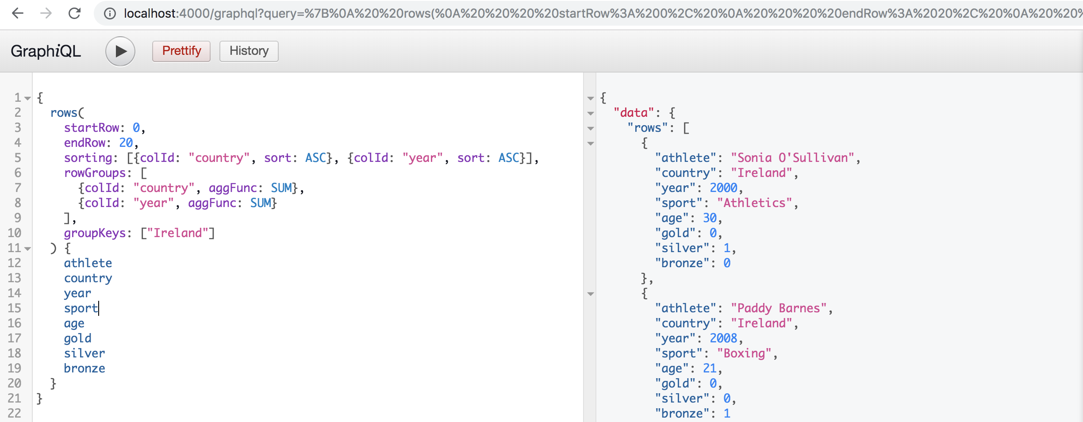Collapse the rows selection on line 11

coord(27,248)
